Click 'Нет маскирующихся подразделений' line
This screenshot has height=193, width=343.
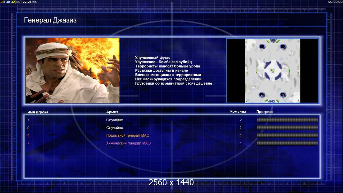(x=168, y=79)
